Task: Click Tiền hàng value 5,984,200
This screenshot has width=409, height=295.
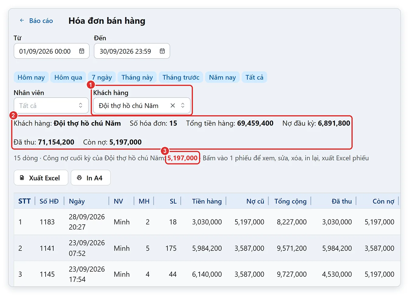Action: pos(207,248)
